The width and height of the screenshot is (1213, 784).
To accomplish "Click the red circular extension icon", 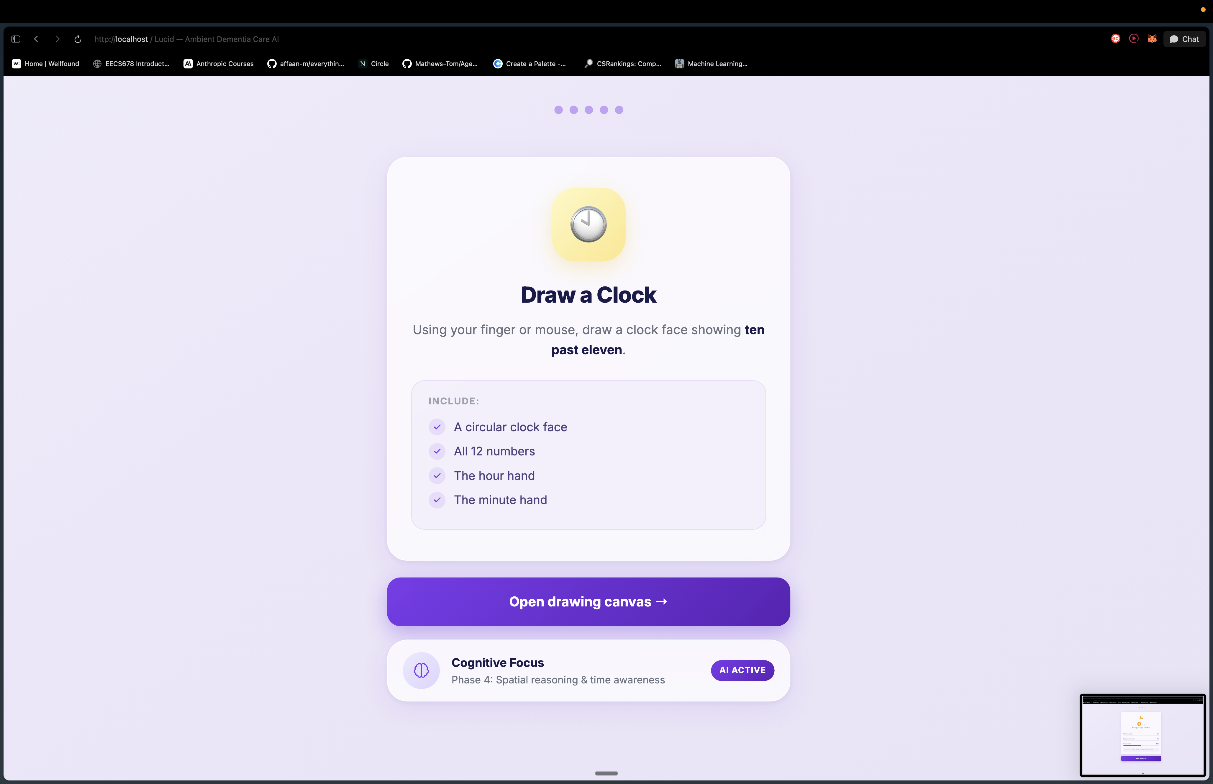I will click(1115, 39).
